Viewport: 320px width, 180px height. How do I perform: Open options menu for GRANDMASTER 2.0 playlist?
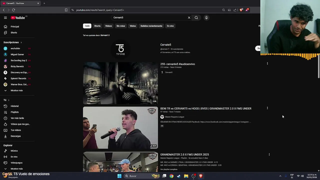(269, 154)
